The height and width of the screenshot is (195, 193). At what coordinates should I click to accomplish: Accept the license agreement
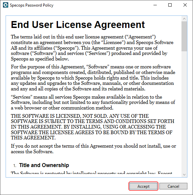click(143, 186)
